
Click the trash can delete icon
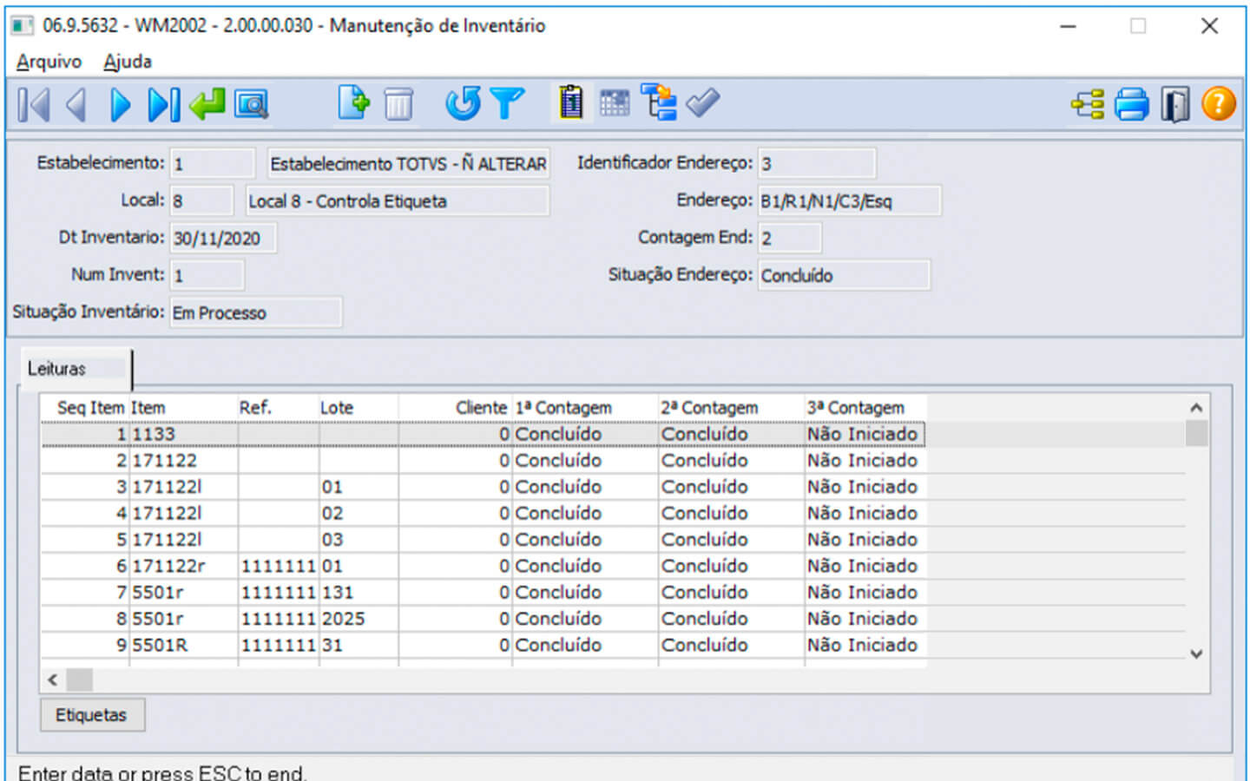(x=398, y=105)
